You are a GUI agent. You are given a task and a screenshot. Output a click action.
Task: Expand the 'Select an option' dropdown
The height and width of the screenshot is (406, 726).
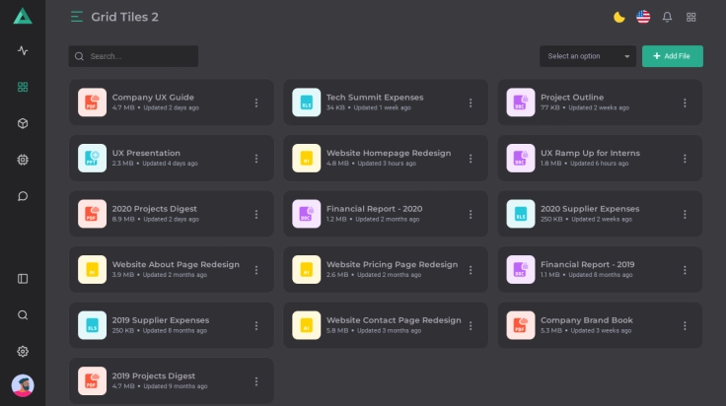tap(587, 56)
